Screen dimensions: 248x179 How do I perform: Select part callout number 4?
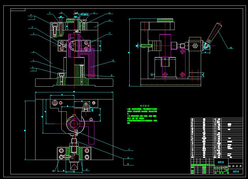(34, 52)
